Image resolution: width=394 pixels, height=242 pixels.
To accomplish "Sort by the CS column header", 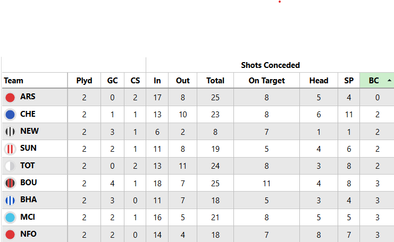I will coord(135,81).
